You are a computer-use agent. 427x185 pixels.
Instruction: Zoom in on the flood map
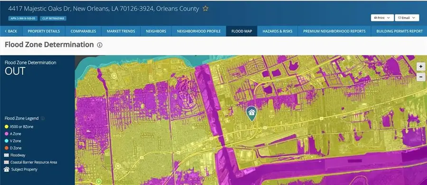pyautogui.click(x=421, y=66)
